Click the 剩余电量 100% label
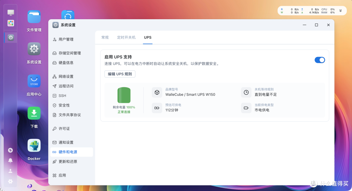This screenshot has height=191, width=352. [x=124, y=107]
